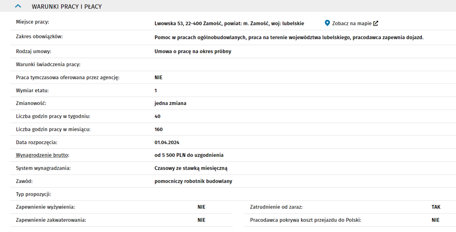Click the start date 01.04.2024
This screenshot has width=456, height=232.
pyautogui.click(x=167, y=142)
